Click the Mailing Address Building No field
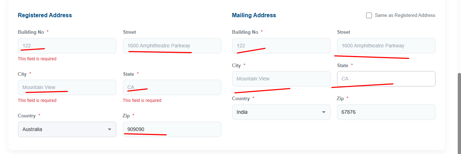The image size is (461, 154). pyautogui.click(x=281, y=46)
